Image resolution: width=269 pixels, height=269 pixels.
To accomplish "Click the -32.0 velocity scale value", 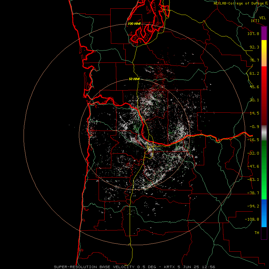I will click(253, 153).
